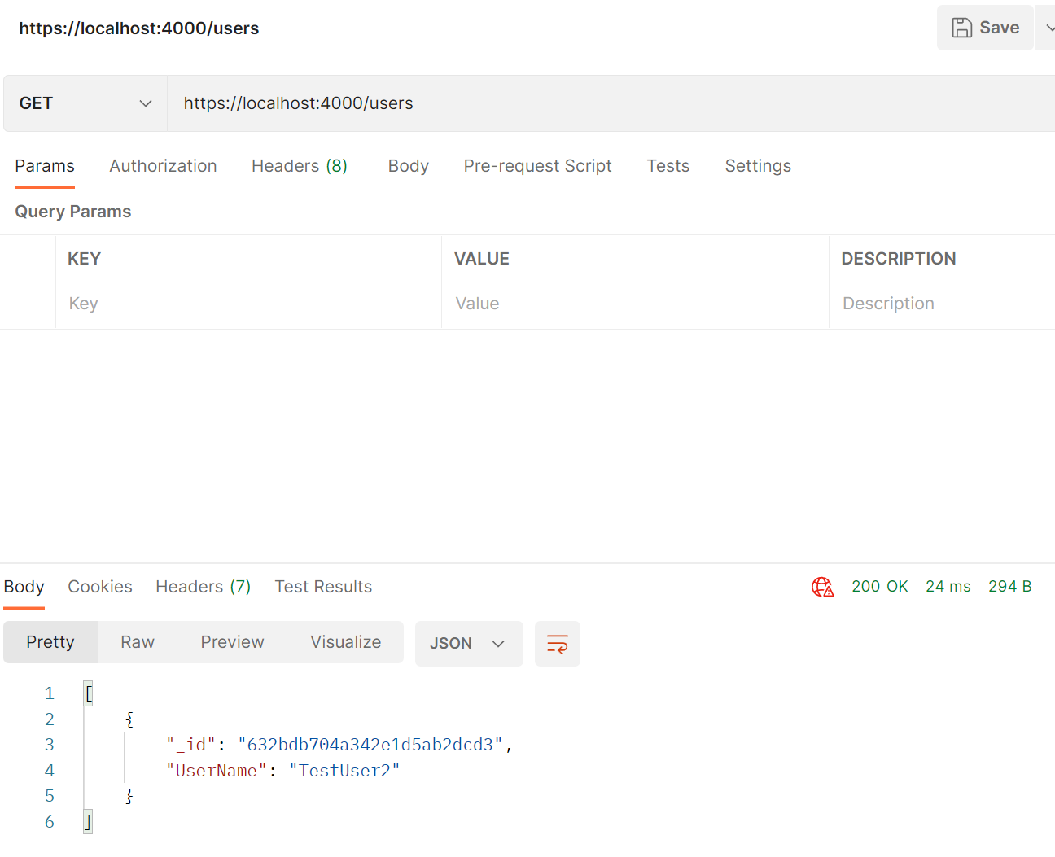The width and height of the screenshot is (1055, 857).
Task: Open the Authorization tab
Action: coord(163,166)
